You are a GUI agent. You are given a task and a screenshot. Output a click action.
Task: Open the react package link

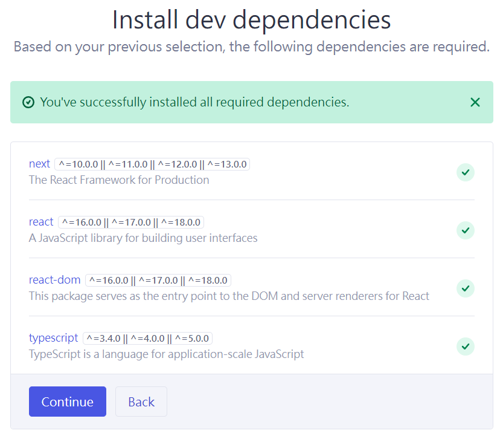point(41,222)
